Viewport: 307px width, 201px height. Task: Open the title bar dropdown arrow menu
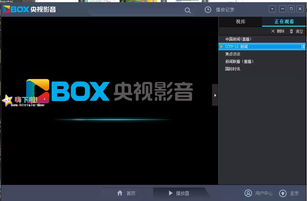[272, 9]
